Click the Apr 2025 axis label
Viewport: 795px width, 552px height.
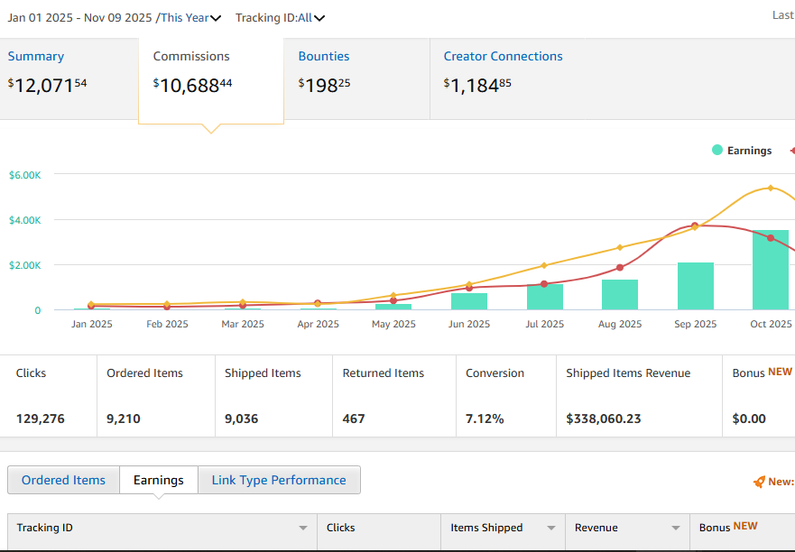tap(318, 324)
